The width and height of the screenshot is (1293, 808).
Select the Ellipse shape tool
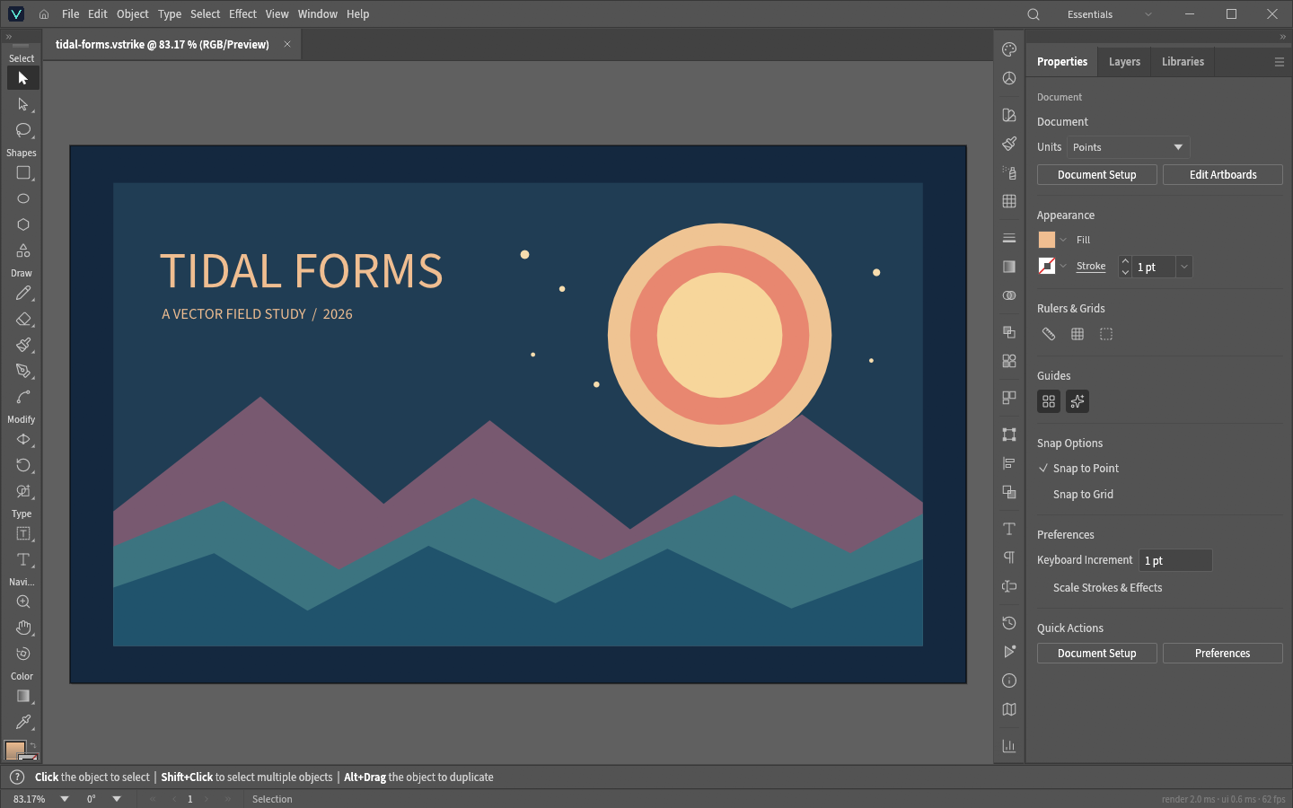coord(22,198)
